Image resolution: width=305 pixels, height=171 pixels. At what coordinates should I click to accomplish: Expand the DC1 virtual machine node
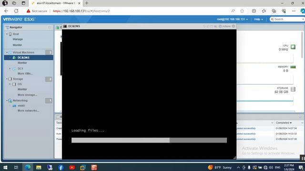click(x=10, y=68)
